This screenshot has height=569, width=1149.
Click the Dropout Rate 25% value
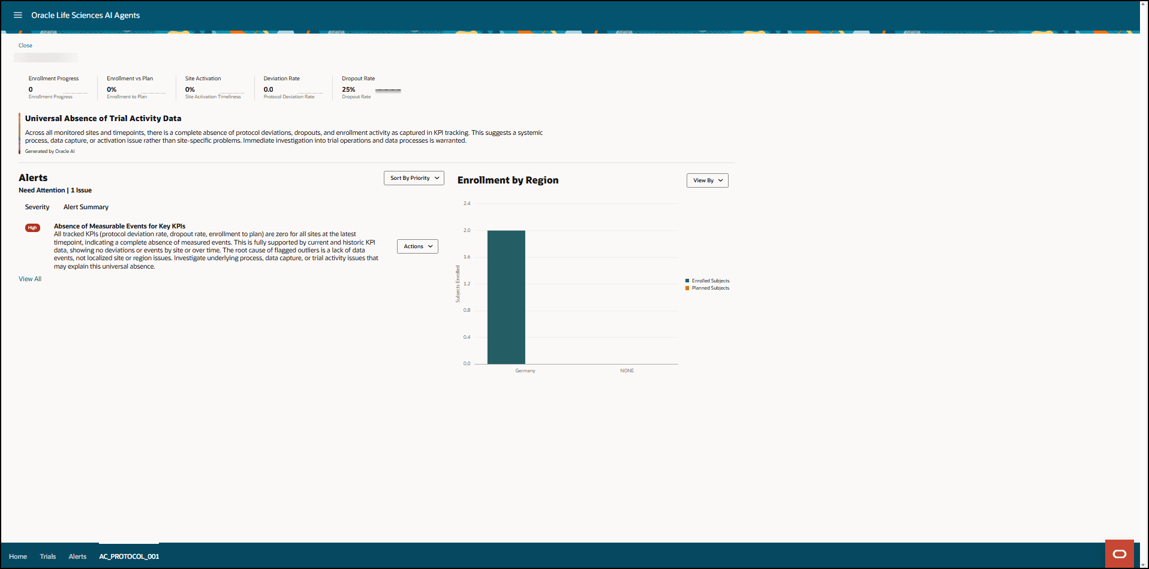tap(348, 89)
